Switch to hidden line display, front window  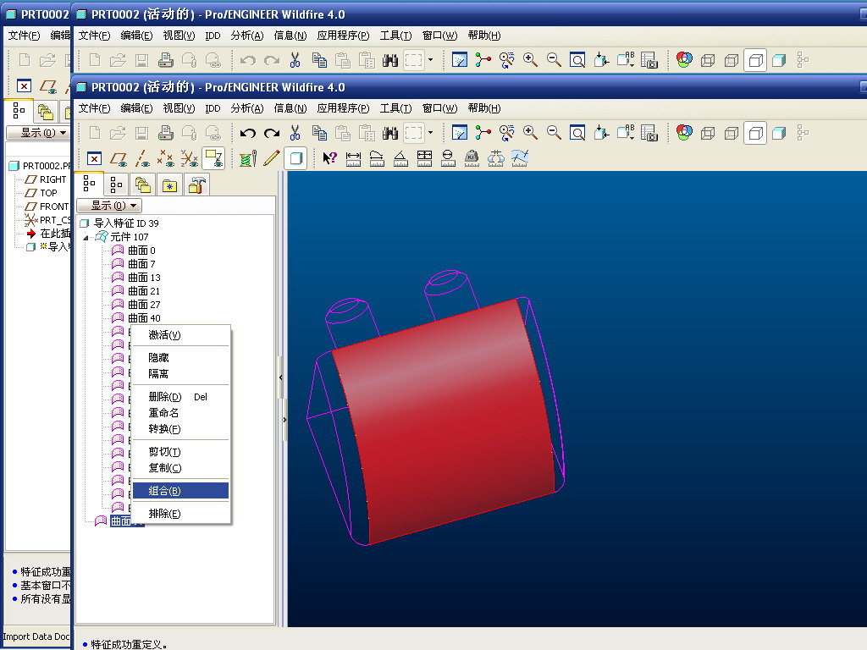[x=732, y=133]
